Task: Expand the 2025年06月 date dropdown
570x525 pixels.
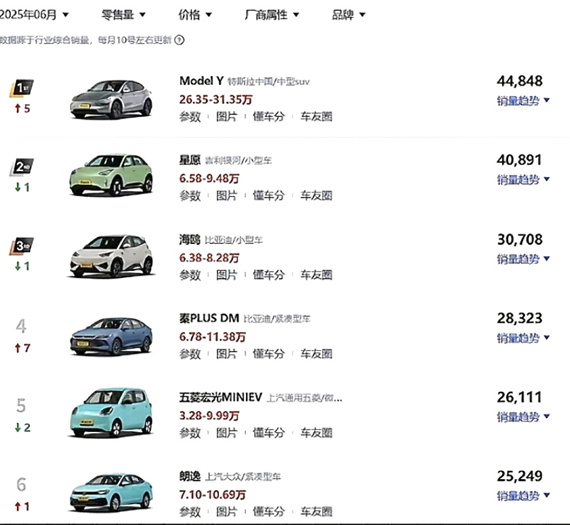Action: 35,14
